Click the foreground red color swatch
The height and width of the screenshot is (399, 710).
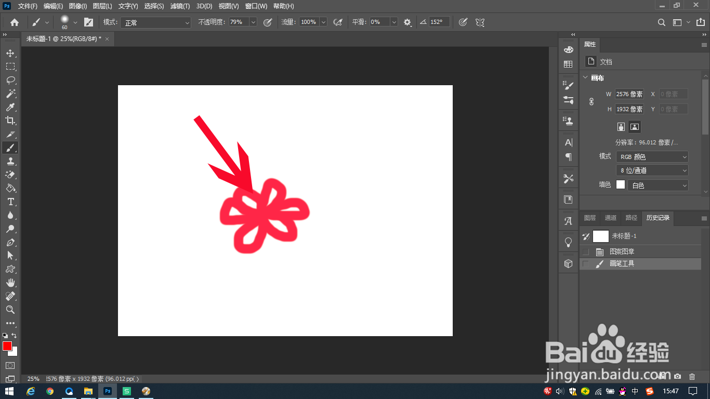click(x=7, y=346)
